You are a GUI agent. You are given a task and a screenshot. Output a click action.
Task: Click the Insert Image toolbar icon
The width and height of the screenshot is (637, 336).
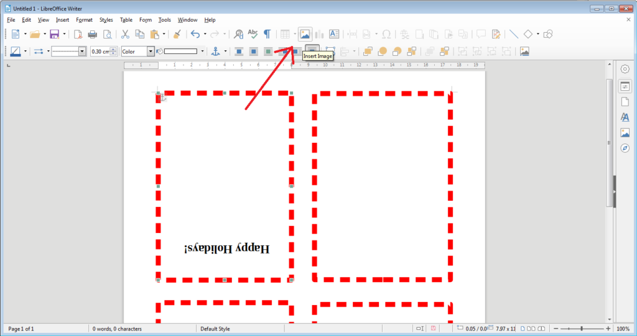click(305, 34)
